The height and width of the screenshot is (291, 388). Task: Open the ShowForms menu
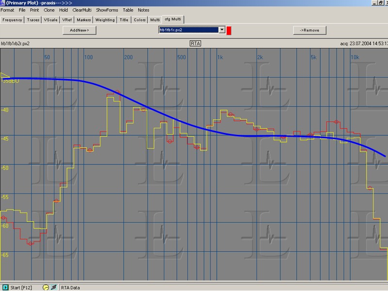tap(107, 10)
